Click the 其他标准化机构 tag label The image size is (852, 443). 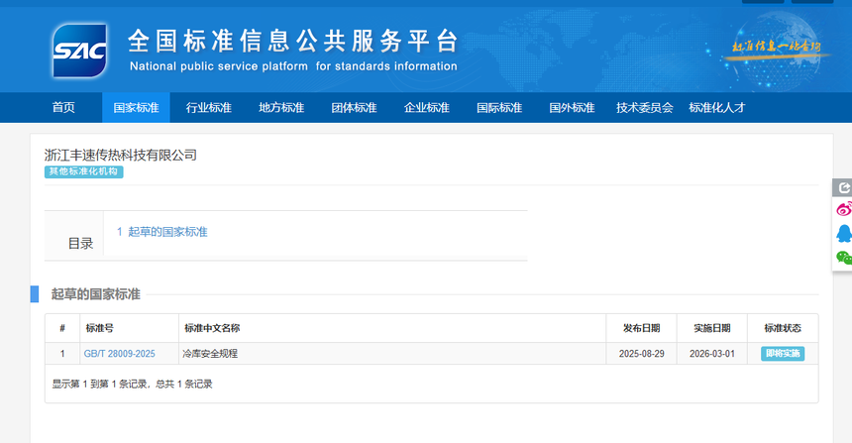(x=84, y=171)
